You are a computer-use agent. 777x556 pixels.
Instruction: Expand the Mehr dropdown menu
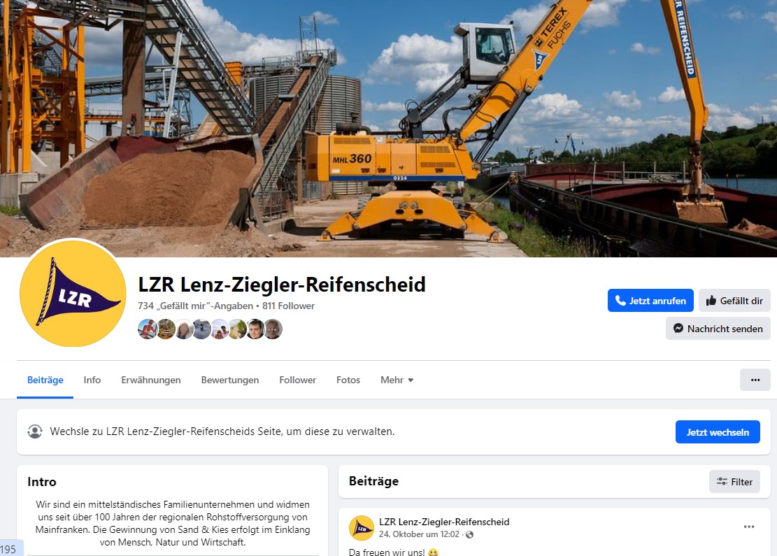[x=397, y=380]
